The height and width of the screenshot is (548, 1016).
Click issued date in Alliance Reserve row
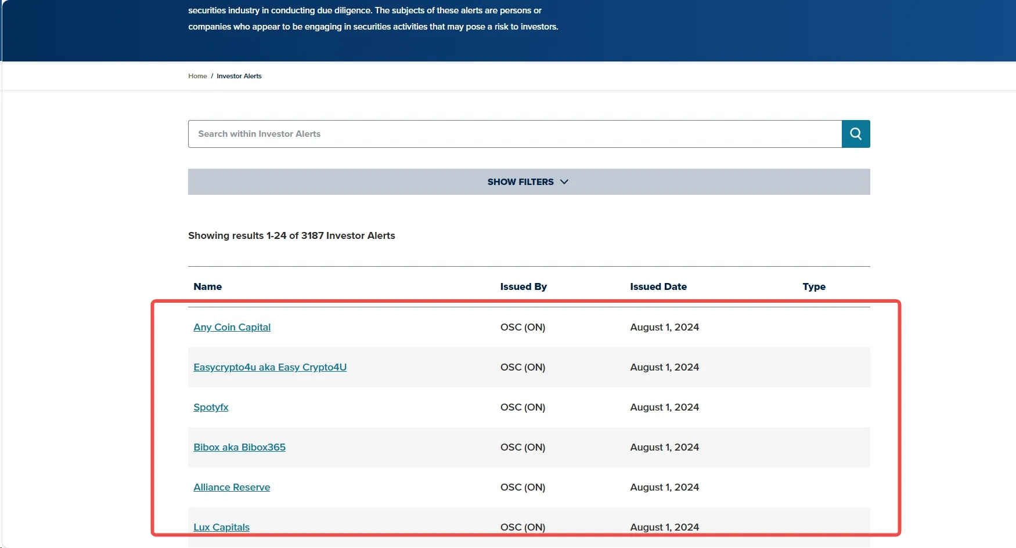[x=665, y=487]
